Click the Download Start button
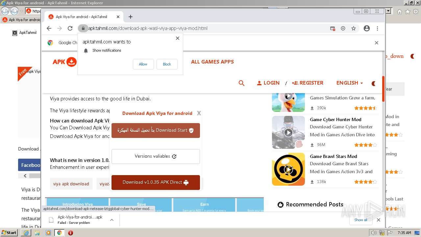The image size is (421, 237). tap(156, 130)
